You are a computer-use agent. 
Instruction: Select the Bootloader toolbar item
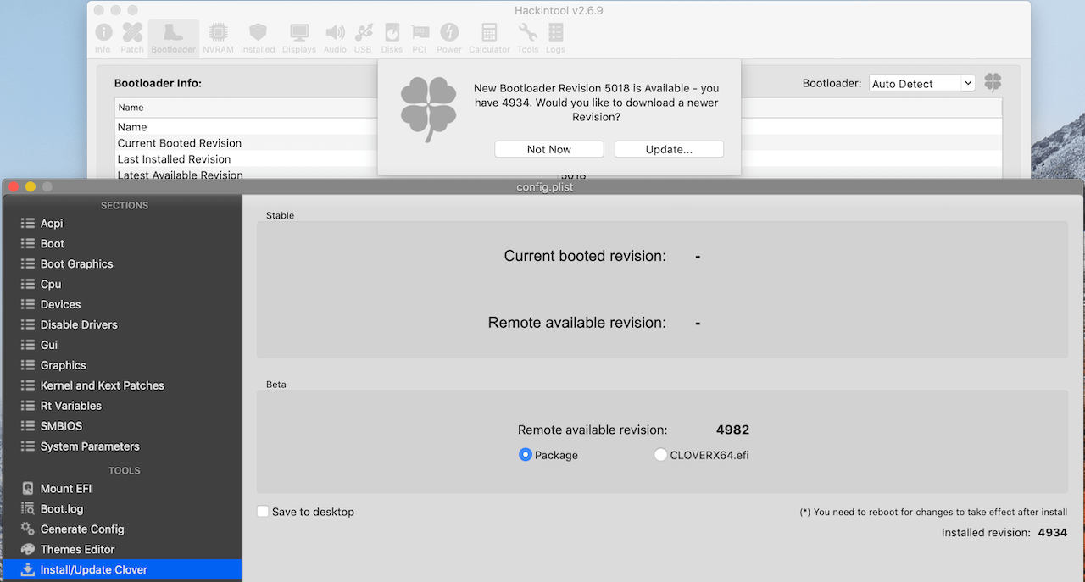click(x=173, y=38)
